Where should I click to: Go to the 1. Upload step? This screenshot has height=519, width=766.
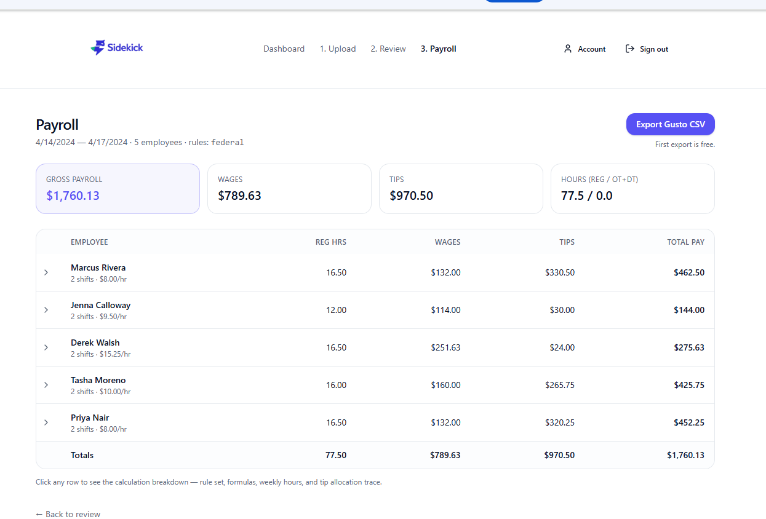click(x=338, y=49)
